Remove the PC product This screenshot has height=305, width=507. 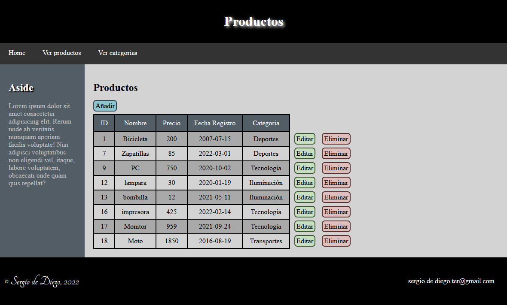336,168
